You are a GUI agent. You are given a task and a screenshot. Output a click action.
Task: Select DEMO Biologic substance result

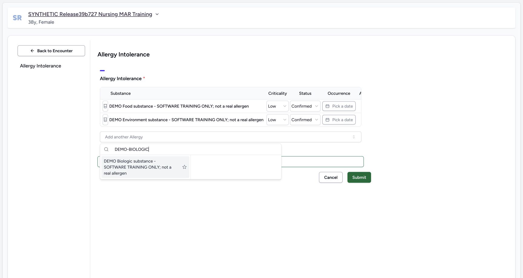click(145, 167)
